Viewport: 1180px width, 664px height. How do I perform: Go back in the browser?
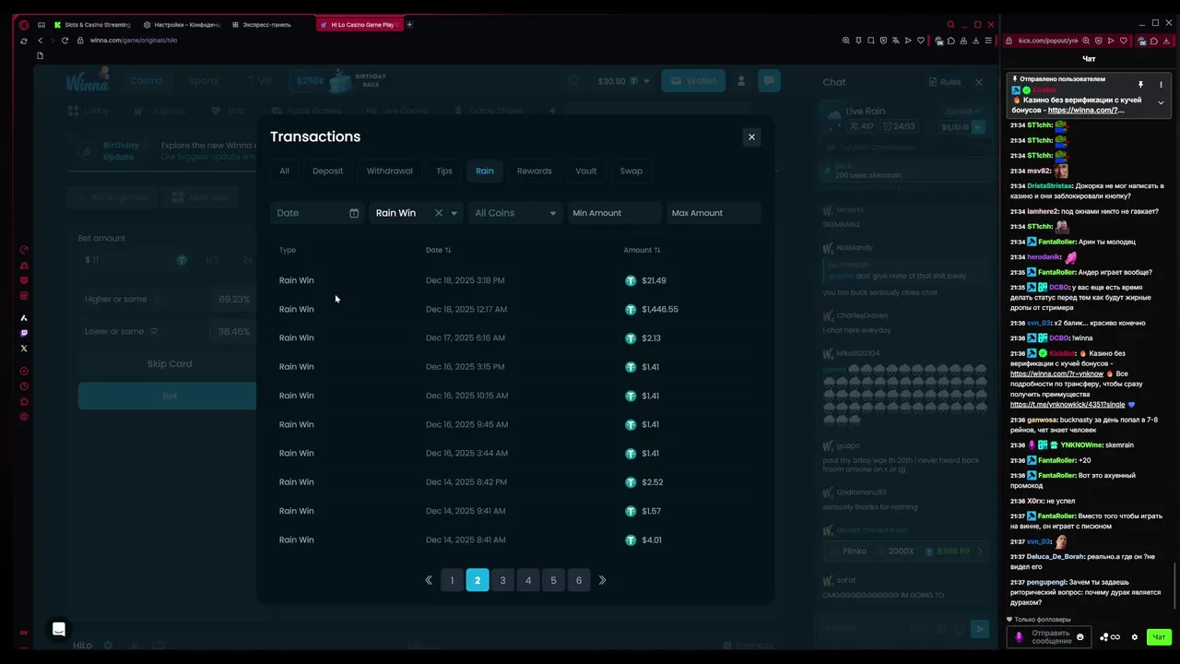(40, 41)
